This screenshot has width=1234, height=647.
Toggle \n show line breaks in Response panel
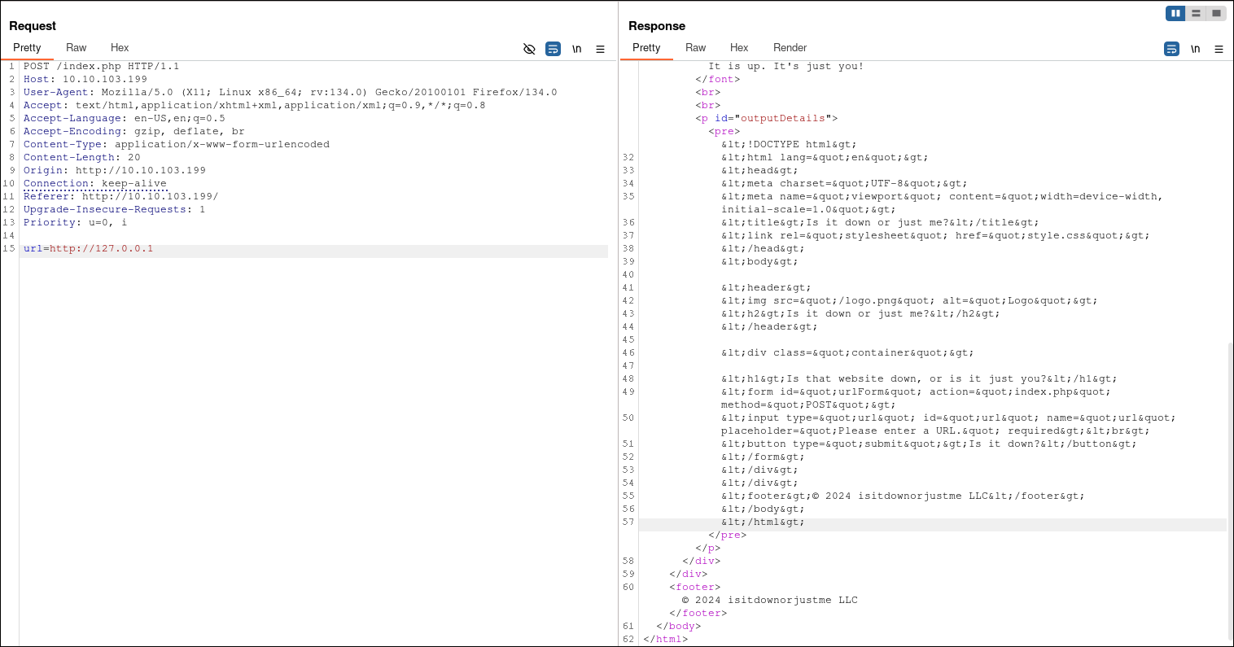[x=1195, y=49]
